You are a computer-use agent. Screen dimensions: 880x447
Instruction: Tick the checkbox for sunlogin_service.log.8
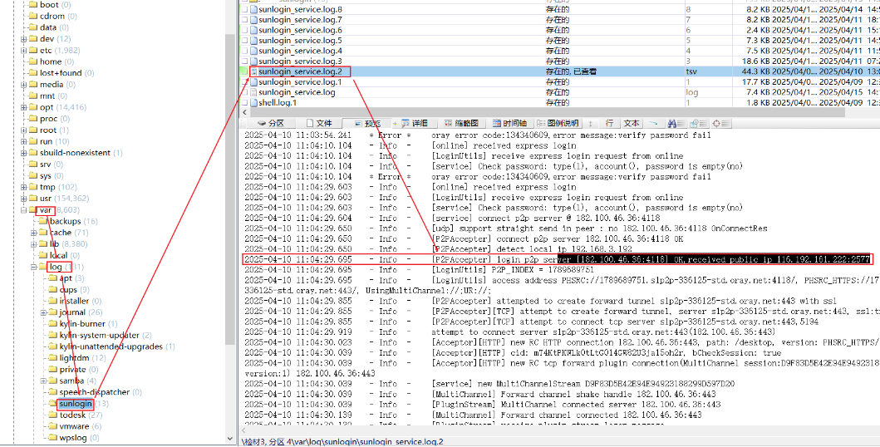[x=244, y=9]
